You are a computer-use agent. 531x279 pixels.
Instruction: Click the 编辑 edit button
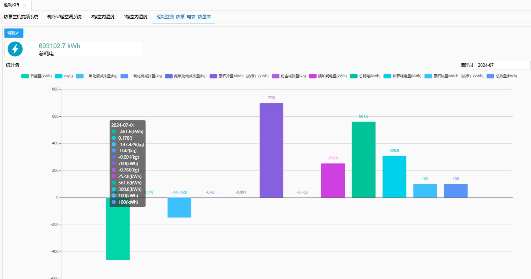pyautogui.click(x=14, y=33)
